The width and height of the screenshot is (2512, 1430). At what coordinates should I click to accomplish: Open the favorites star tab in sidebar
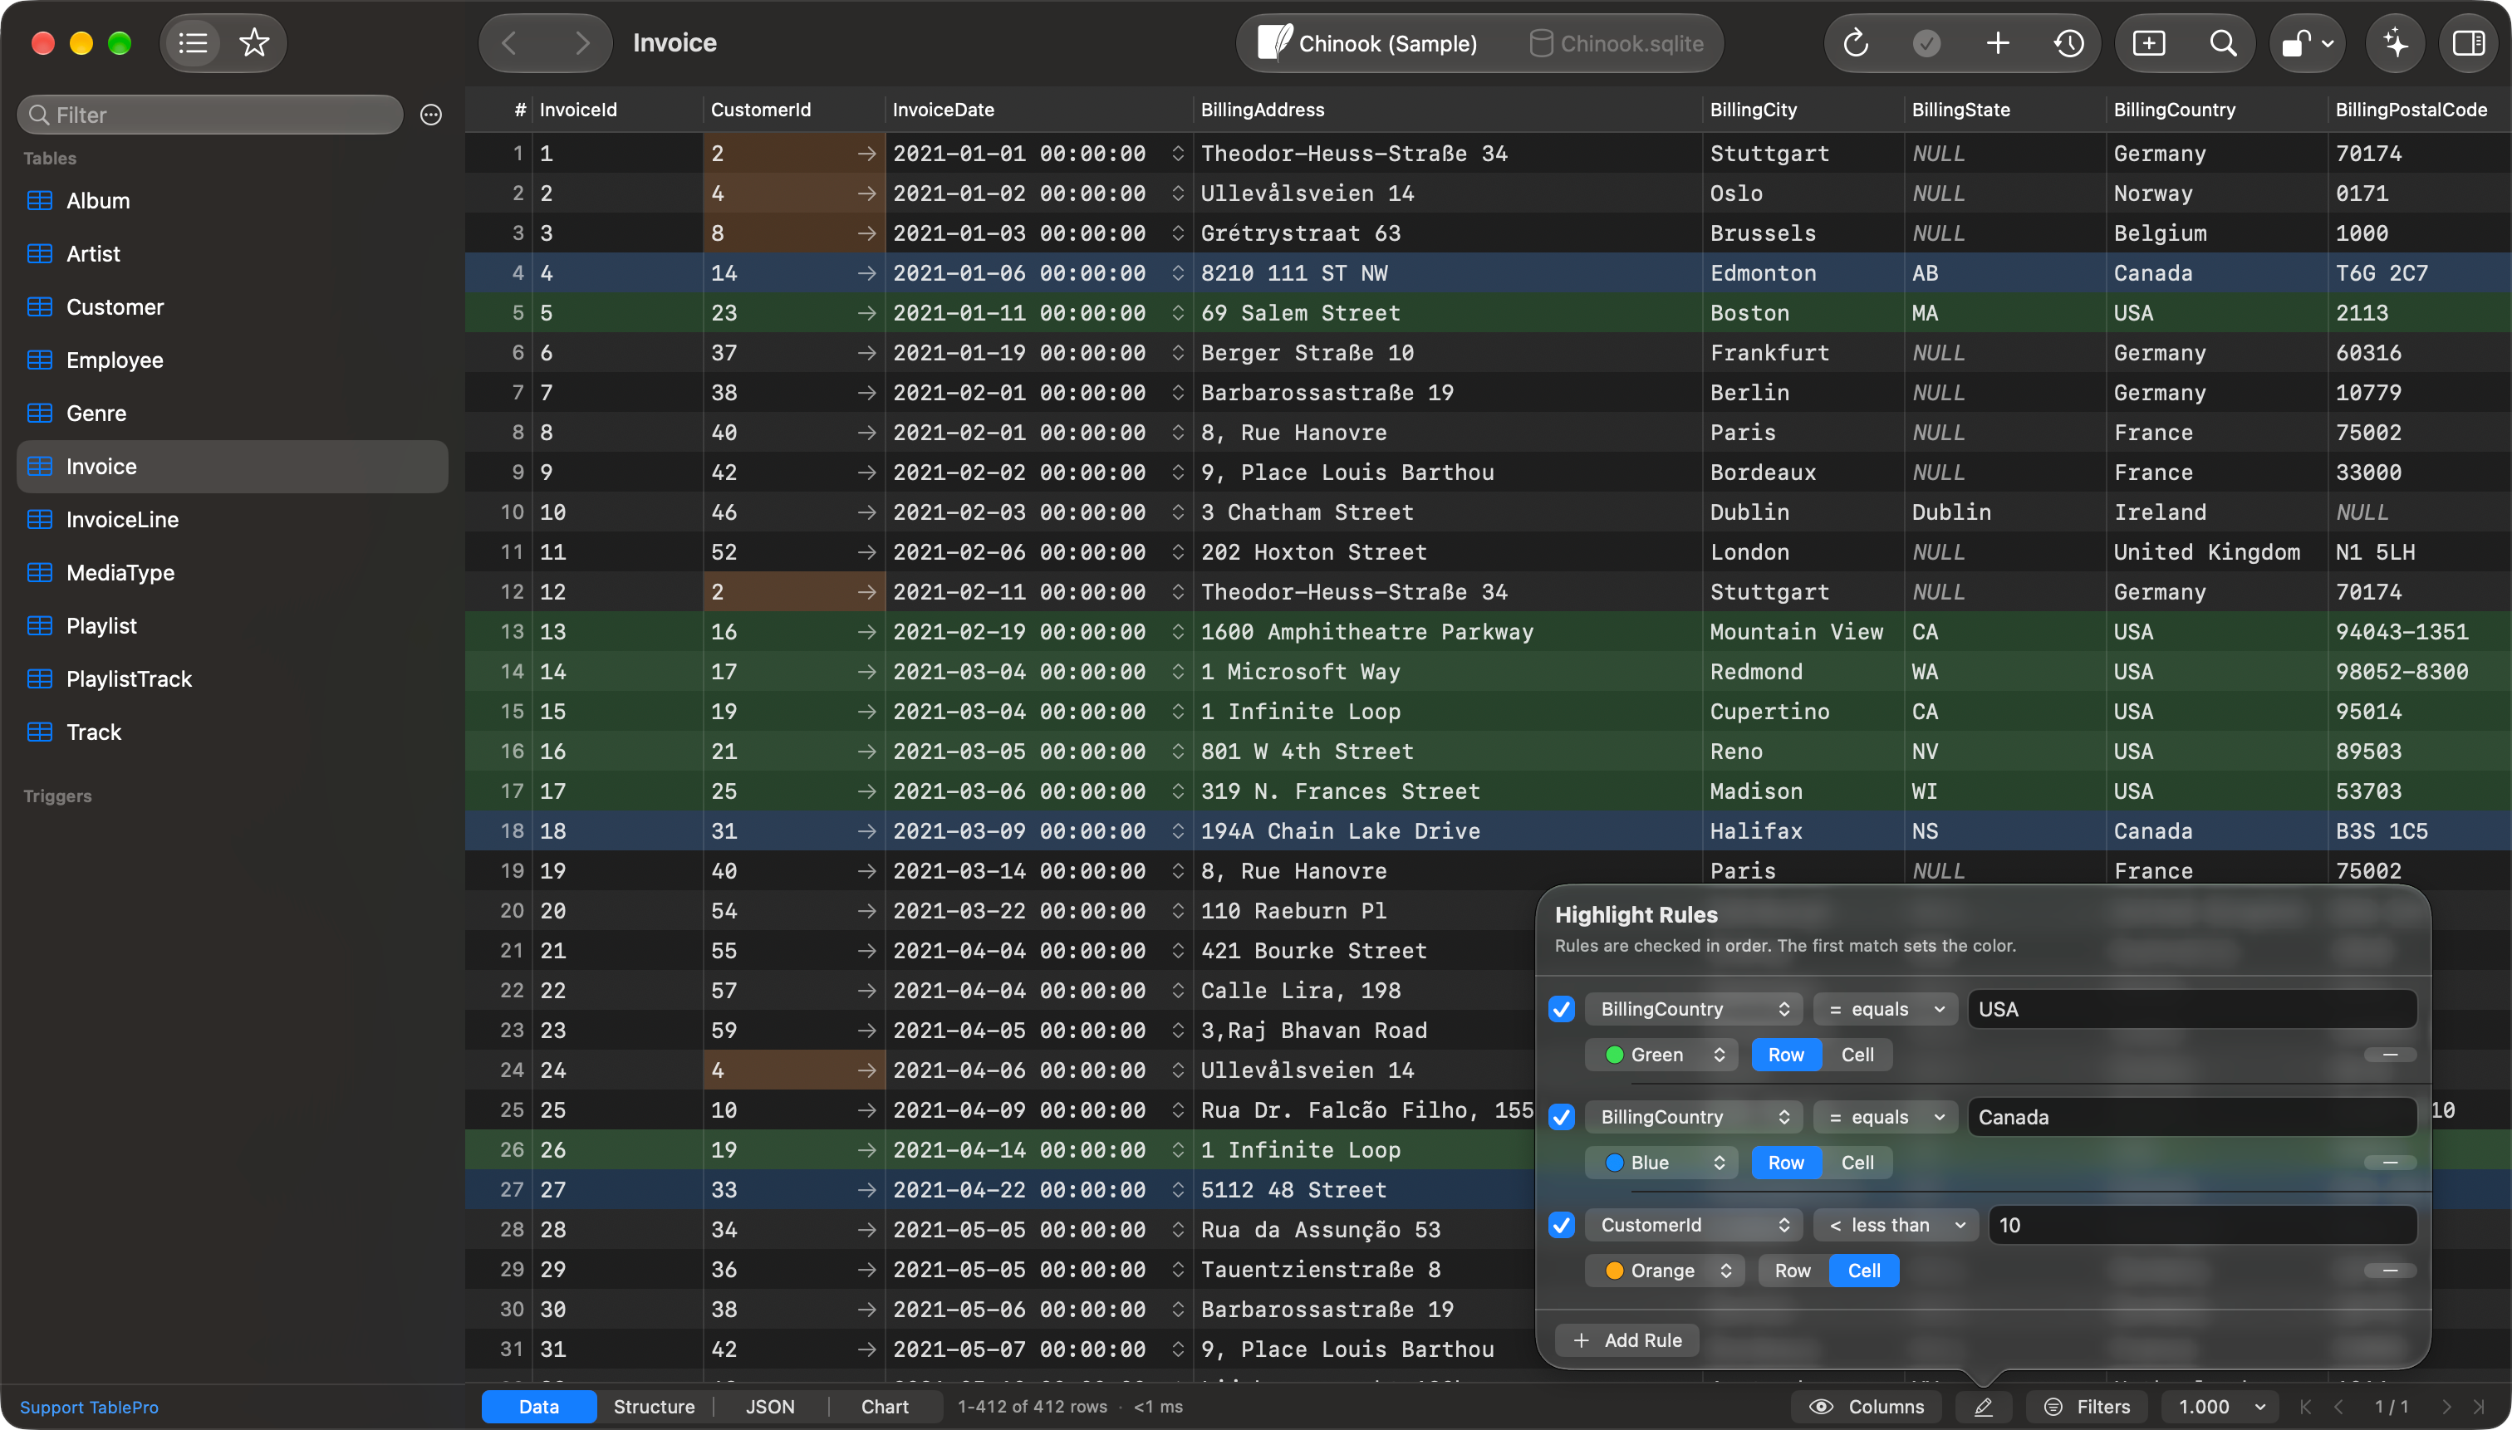point(254,43)
